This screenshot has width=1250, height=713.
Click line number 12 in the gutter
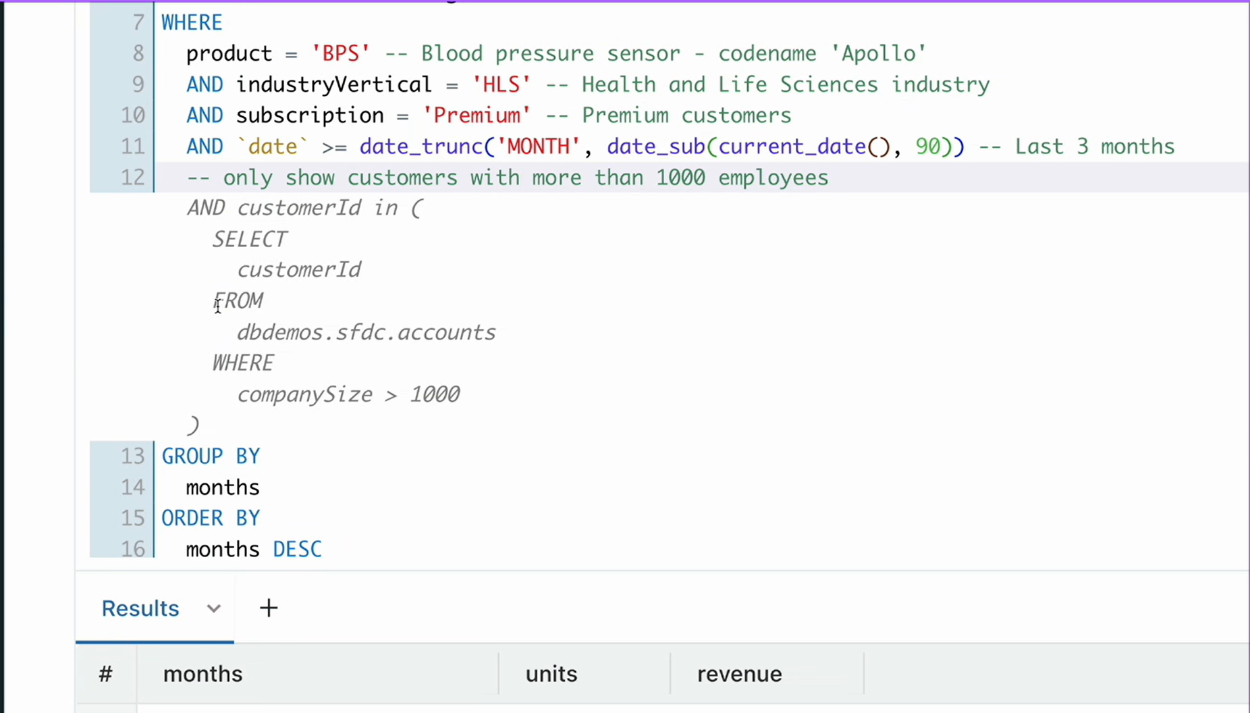pos(132,178)
